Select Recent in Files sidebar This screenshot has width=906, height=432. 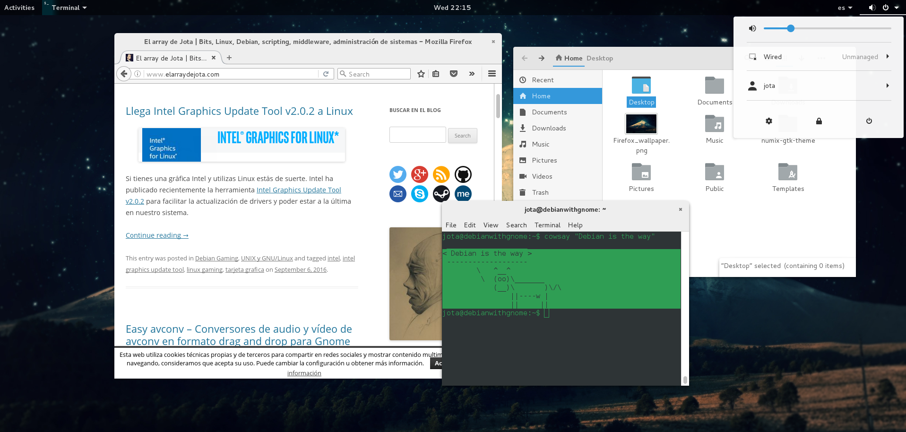pos(558,80)
